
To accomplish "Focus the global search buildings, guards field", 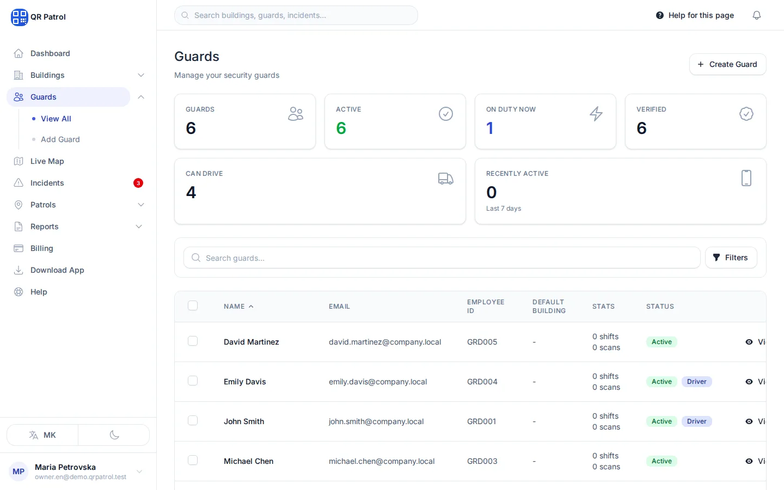I will click(x=296, y=15).
